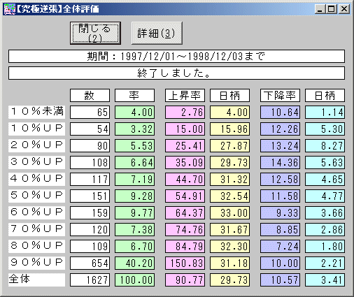Click green rate cell 5.53

tap(134, 145)
